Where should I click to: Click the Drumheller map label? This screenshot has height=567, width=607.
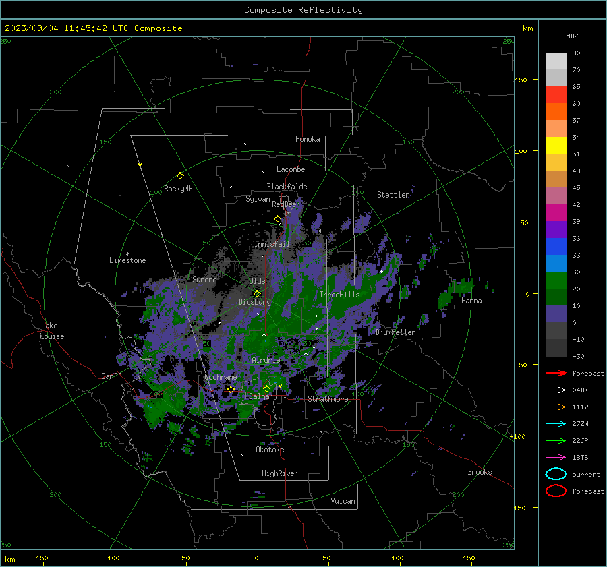click(x=395, y=332)
